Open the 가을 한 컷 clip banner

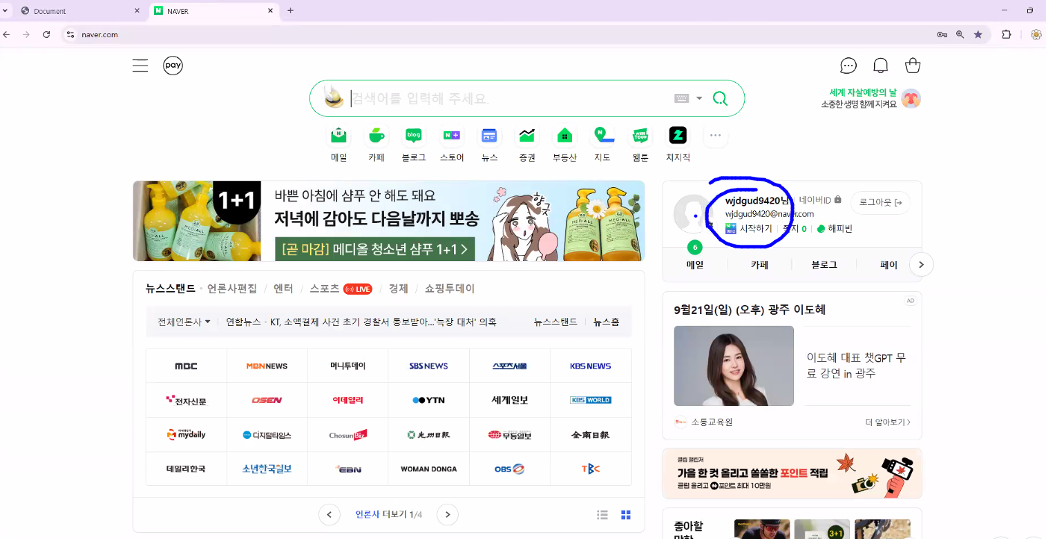click(792, 473)
